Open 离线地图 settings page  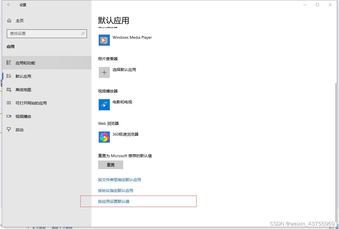(x=47, y=90)
